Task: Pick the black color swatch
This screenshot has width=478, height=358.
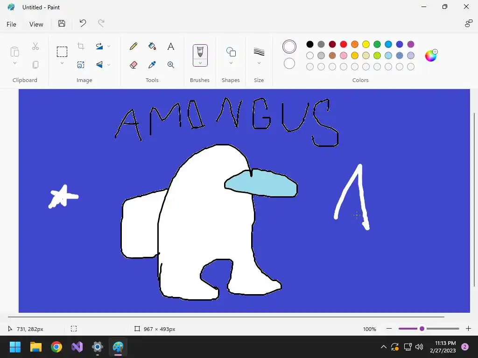Action: tap(310, 44)
